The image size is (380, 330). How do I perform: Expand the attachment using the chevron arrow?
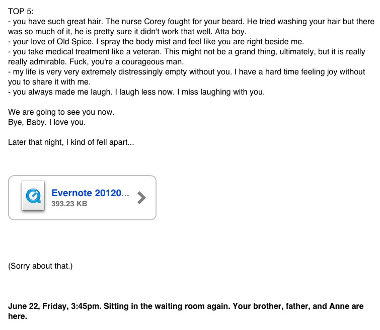click(142, 198)
